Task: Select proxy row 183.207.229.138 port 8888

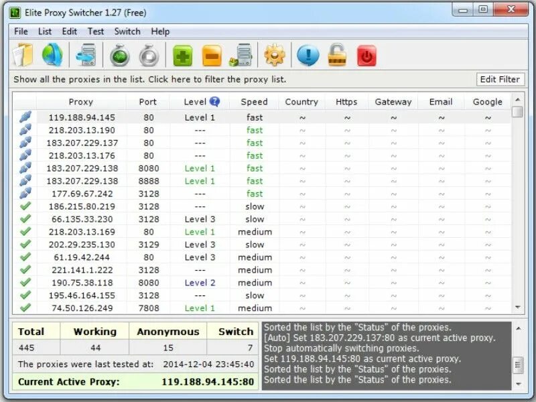Action: tap(262, 181)
